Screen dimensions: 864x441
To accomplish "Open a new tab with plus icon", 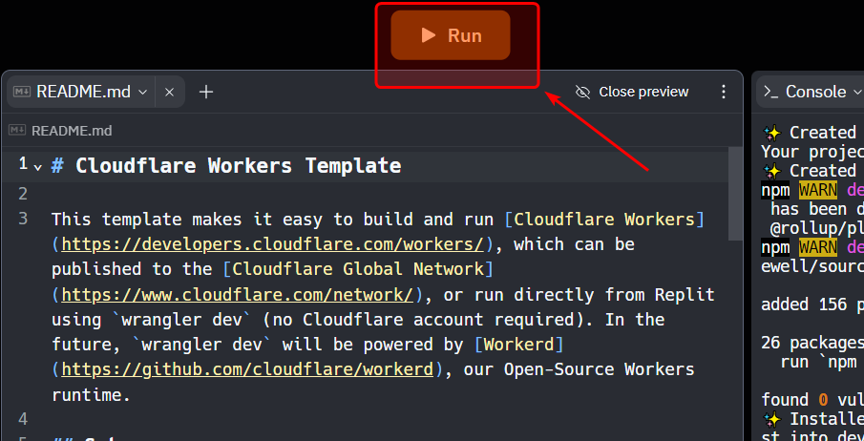I will click(x=206, y=93).
